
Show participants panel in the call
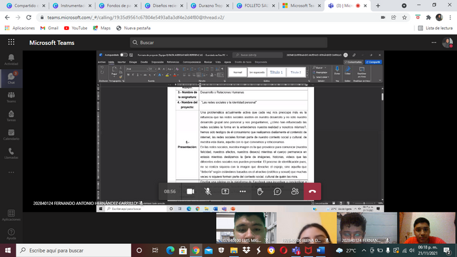pos(294,192)
